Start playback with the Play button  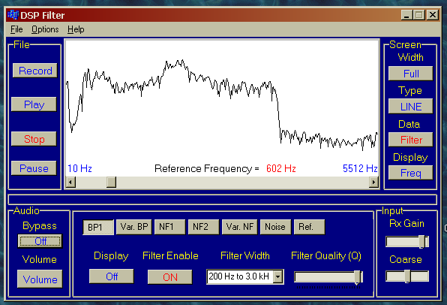click(x=34, y=104)
